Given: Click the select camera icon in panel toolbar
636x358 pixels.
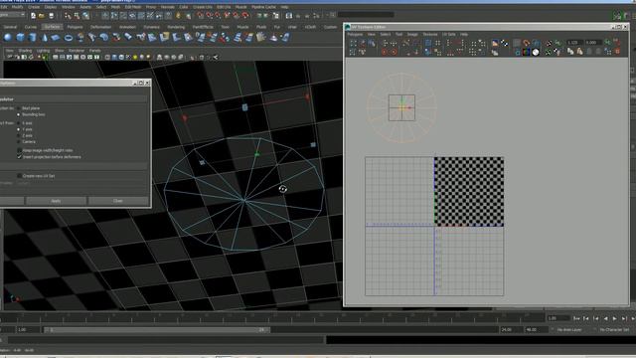Looking at the screenshot, I should pos(10,58).
